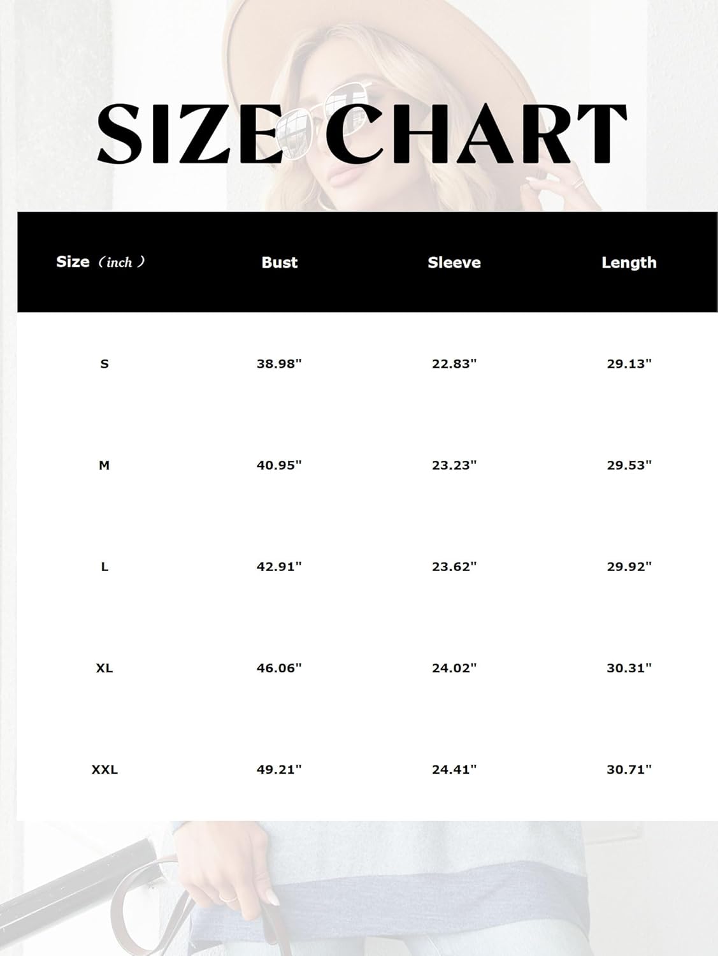
Task: Click the XL size row label
Action: (x=104, y=668)
